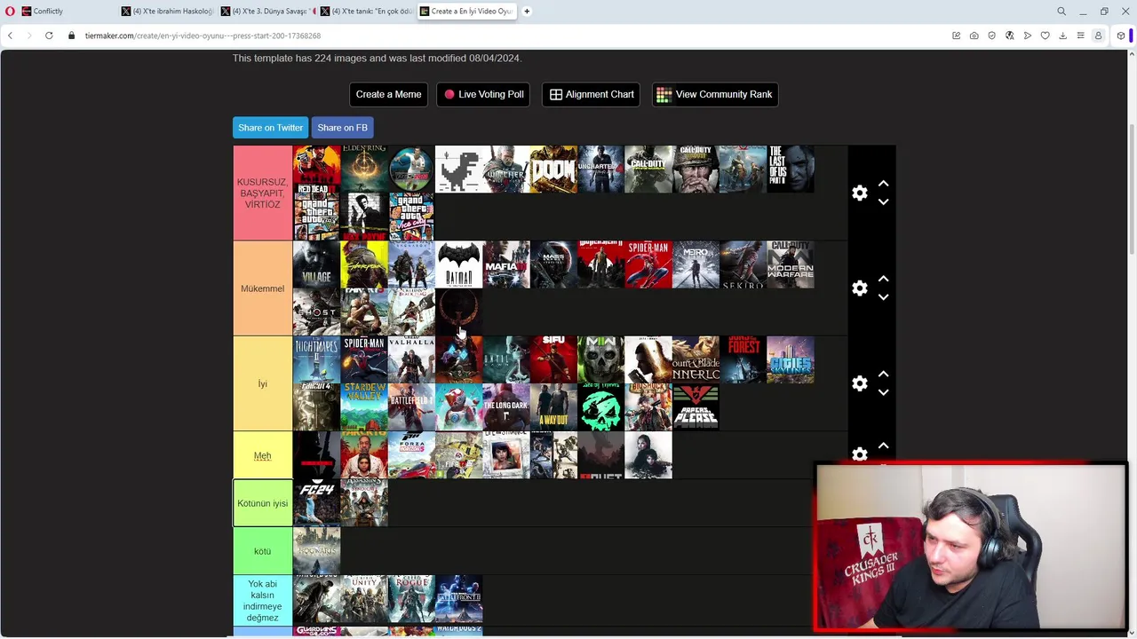This screenshot has width=1137, height=639.
Task: Take a snapshot with camera icon
Action: (974, 35)
